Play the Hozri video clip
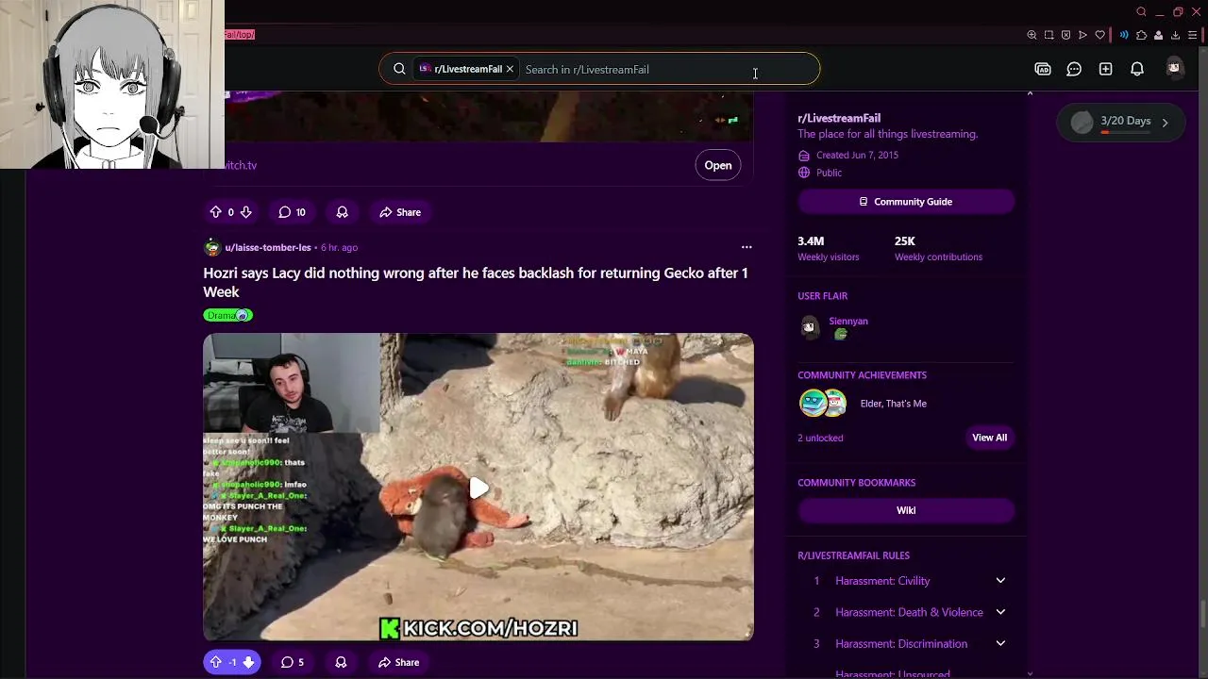The height and width of the screenshot is (679, 1208). point(478,488)
